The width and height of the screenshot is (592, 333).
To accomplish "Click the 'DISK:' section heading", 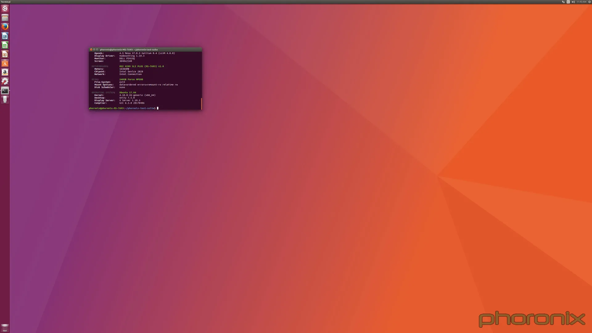I will click(x=95, y=80).
